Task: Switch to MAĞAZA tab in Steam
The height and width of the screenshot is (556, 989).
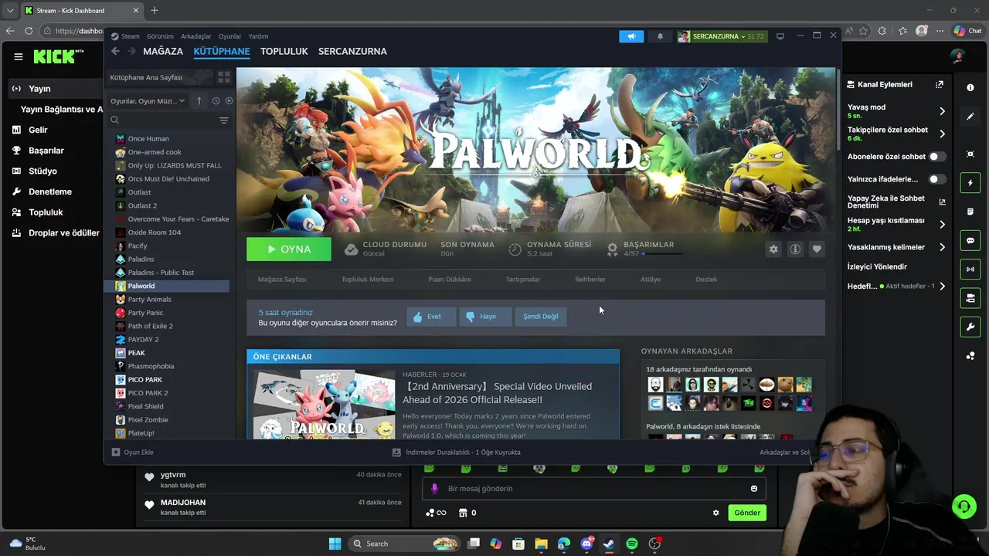Action: tap(163, 51)
